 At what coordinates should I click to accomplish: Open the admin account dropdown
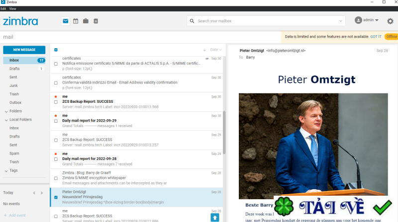[x=367, y=20]
